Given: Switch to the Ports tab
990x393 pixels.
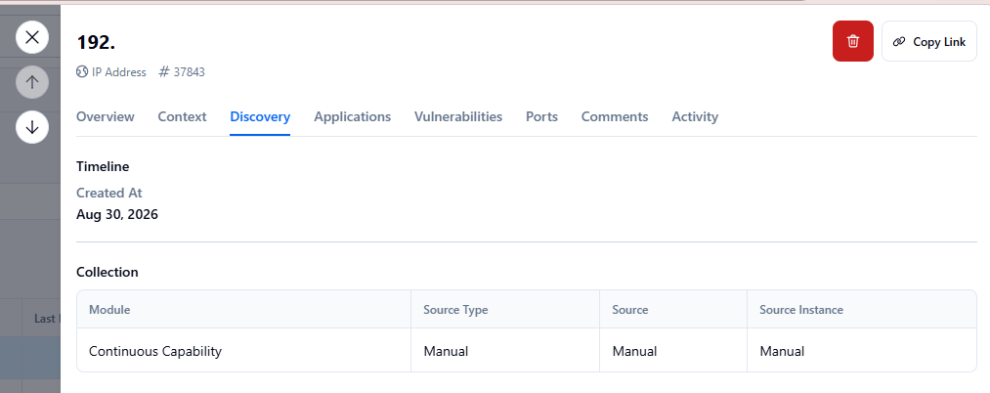Looking at the screenshot, I should (x=541, y=117).
